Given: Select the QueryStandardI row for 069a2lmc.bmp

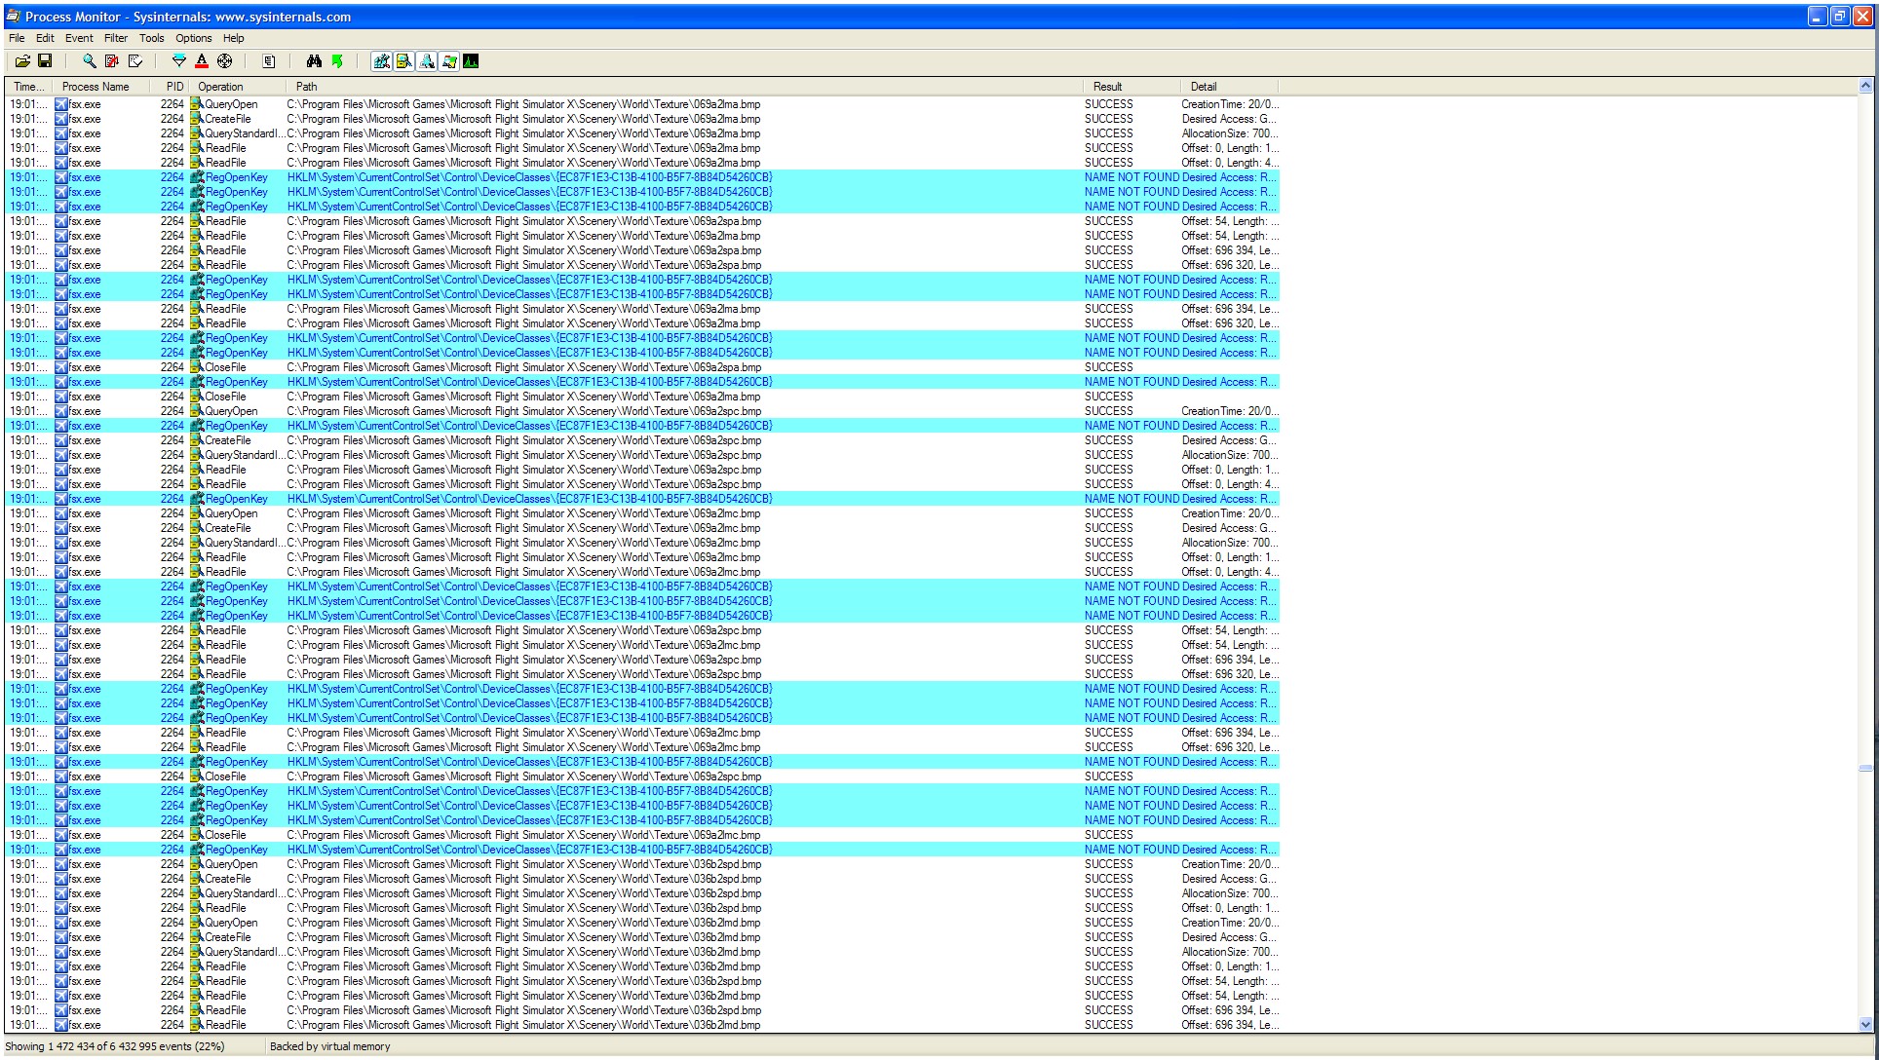Looking at the screenshot, I should pyautogui.click(x=642, y=543).
